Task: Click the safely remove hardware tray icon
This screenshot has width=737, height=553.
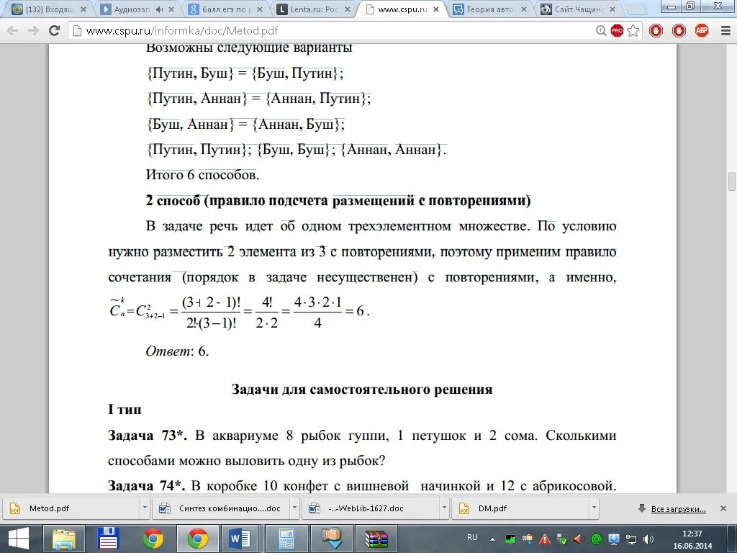Action: tap(561, 539)
